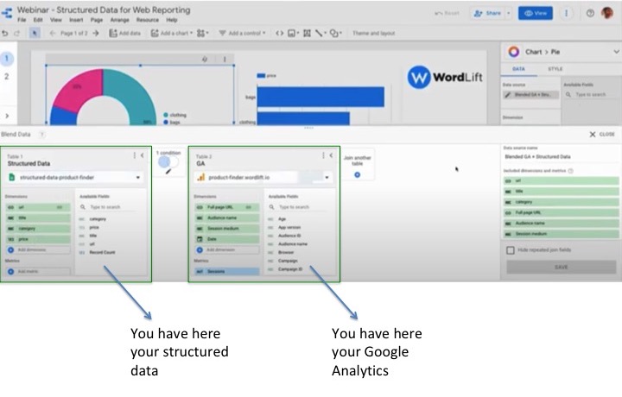This screenshot has width=622, height=397.
Task: Click the Reset button
Action: tap(447, 13)
